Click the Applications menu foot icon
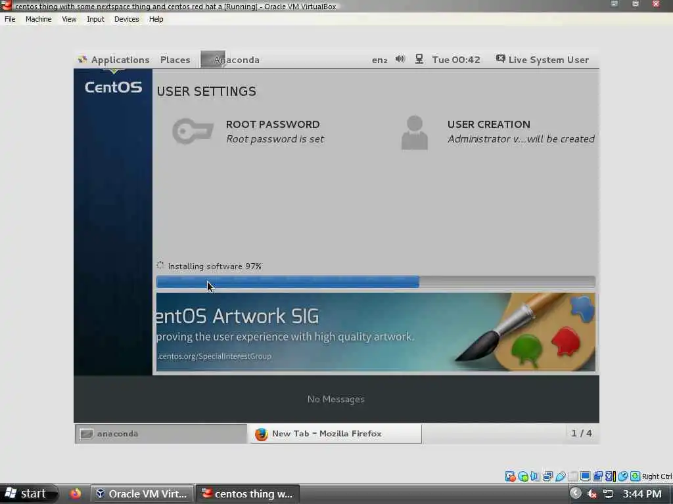Image resolution: width=673 pixels, height=504 pixels. (82, 59)
